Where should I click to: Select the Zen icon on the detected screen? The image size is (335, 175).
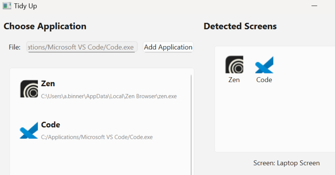[234, 64]
